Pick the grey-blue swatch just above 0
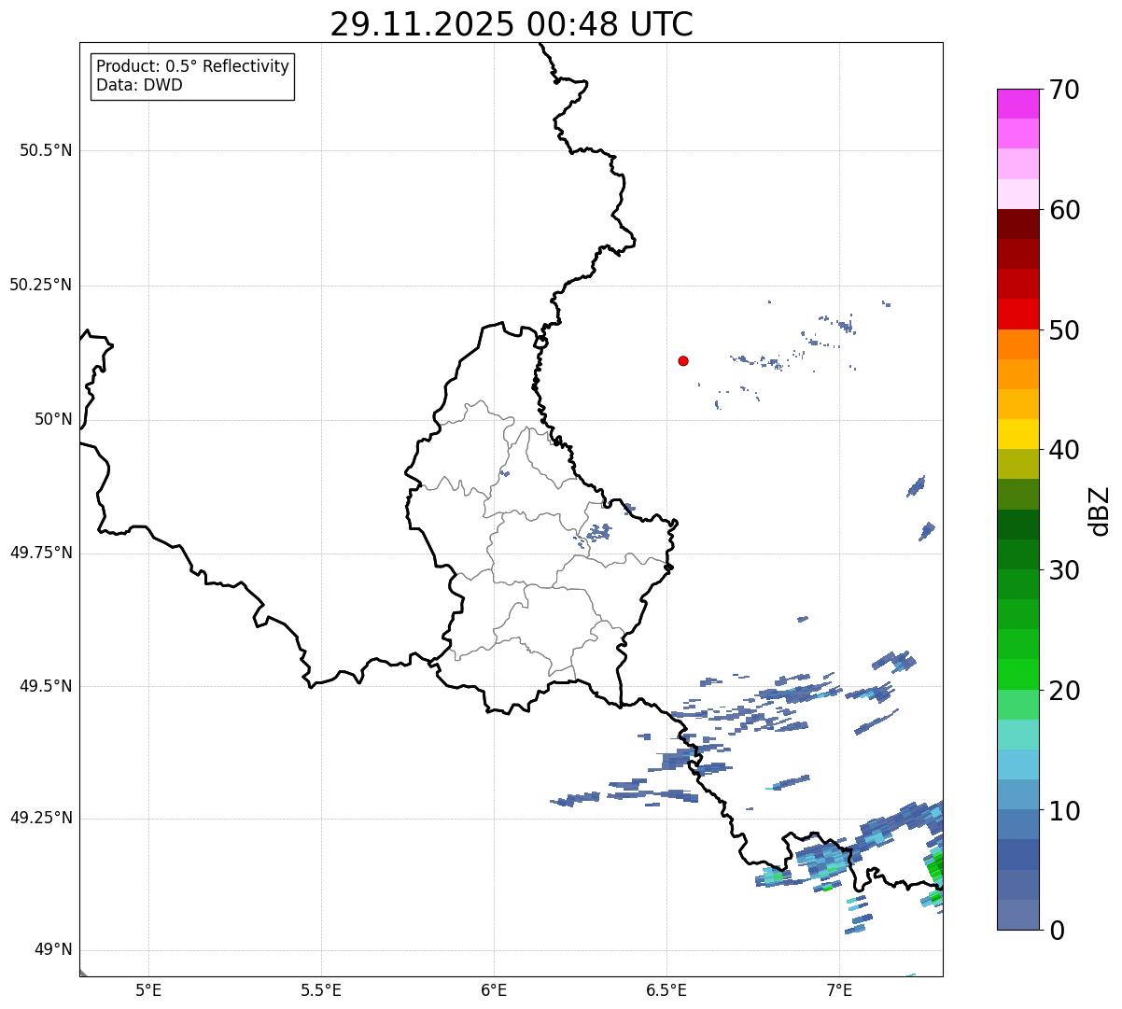This screenshot has height=1009, width=1122. 1018,914
